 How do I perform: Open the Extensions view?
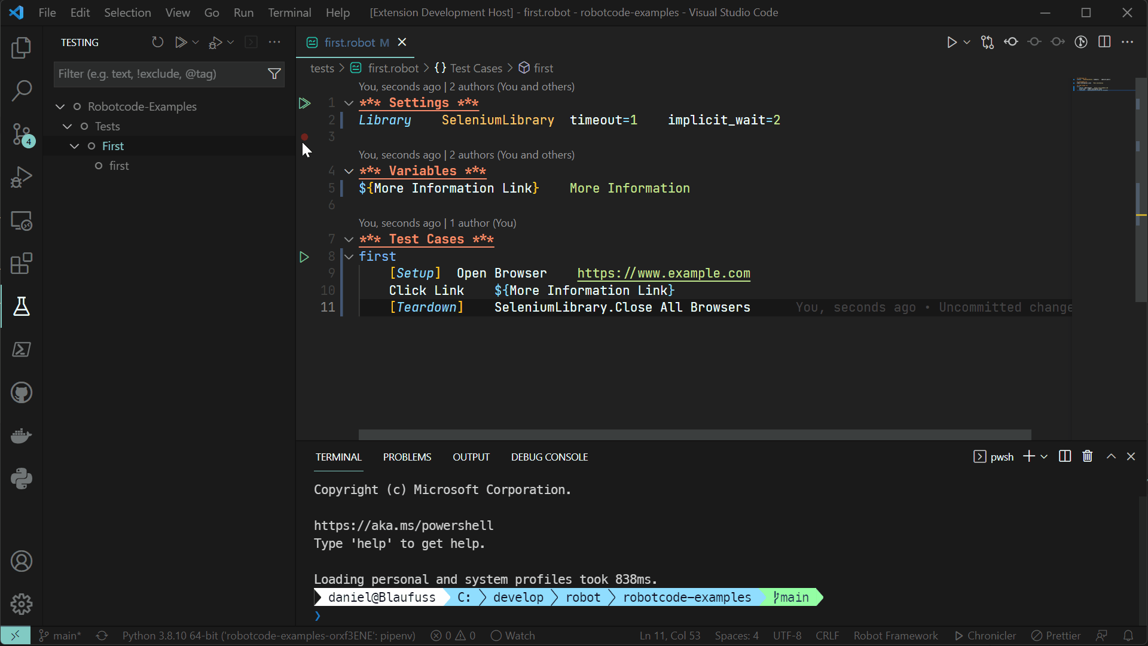click(x=22, y=264)
